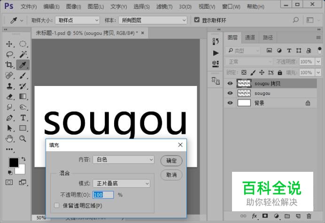Toggle lock position icon
This screenshot has height=223, width=325.
click(262, 72)
